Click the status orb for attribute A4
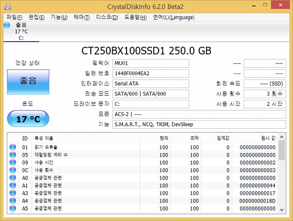 [x=13, y=201]
